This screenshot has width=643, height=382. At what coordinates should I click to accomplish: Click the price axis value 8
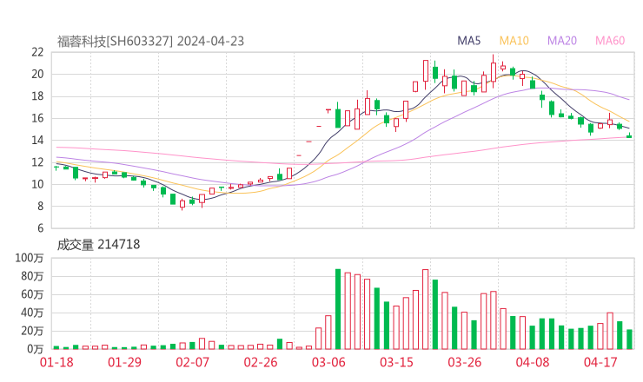40,207
